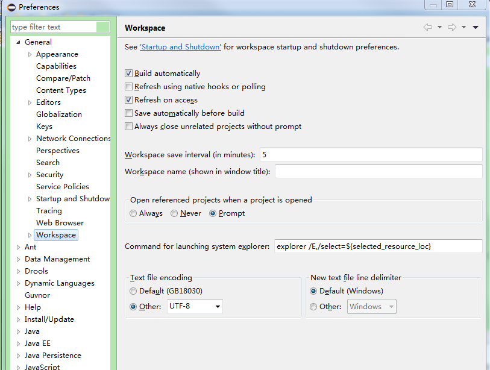Expand the Java Persistence tree node
Image resolution: width=490 pixels, height=370 pixels.
pyautogui.click(x=18, y=356)
